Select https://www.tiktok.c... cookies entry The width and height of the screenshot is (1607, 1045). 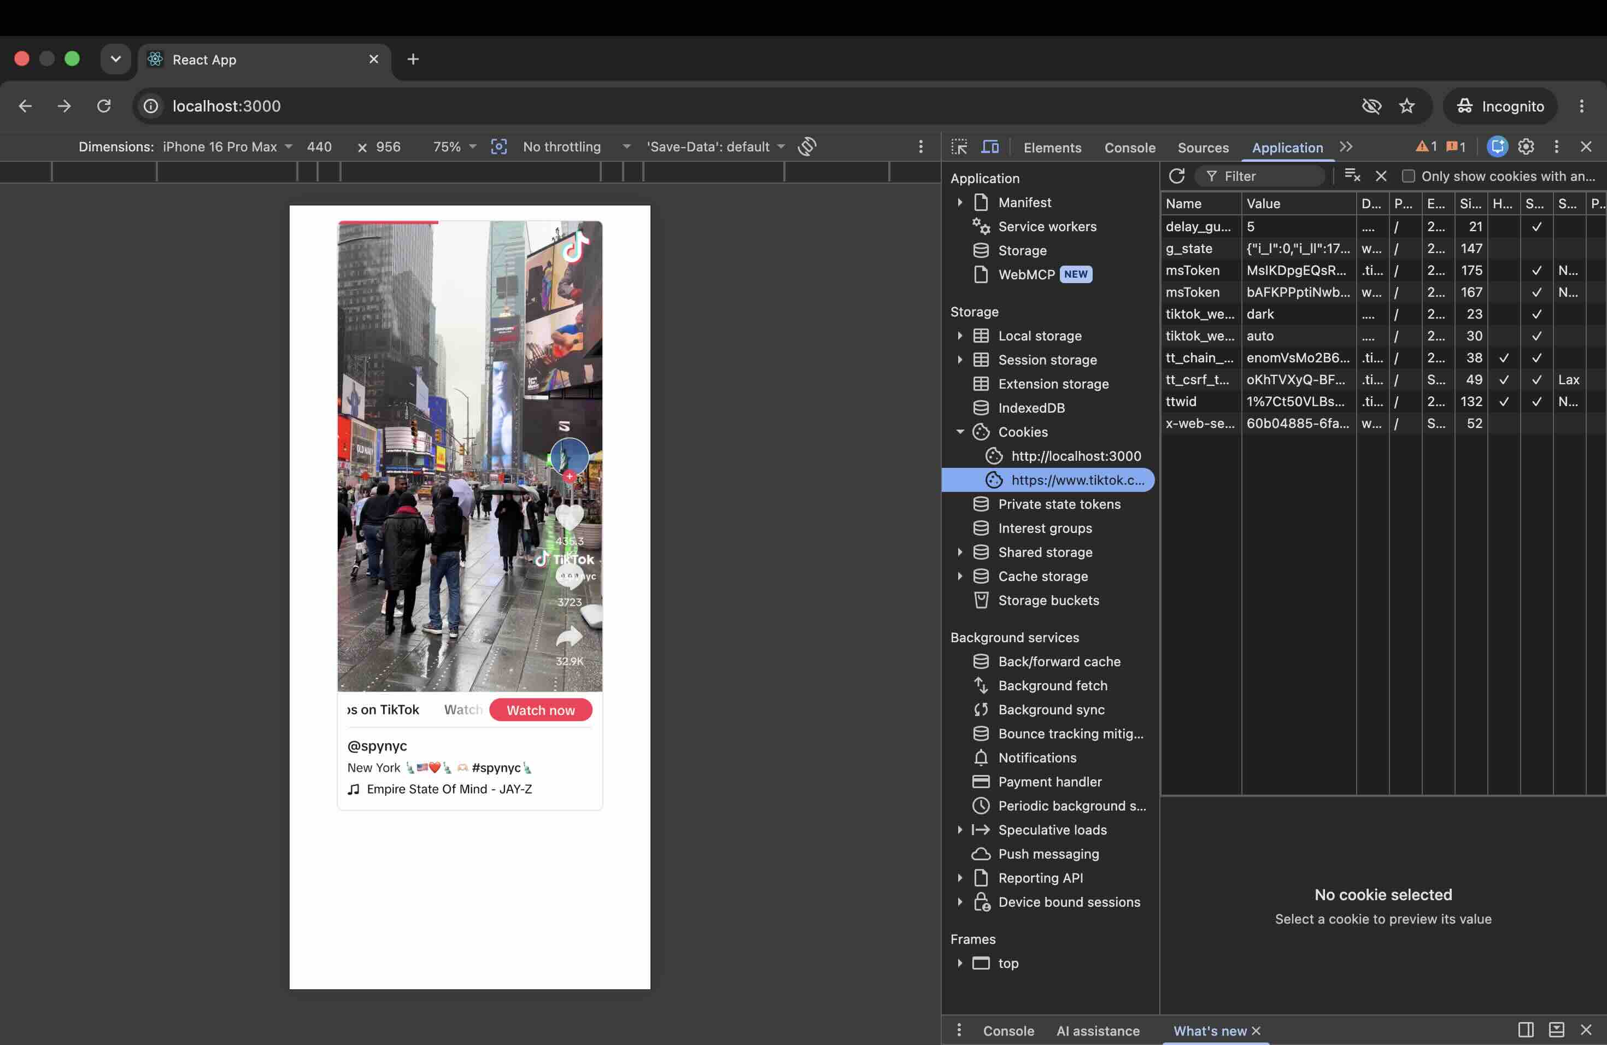click(1048, 480)
